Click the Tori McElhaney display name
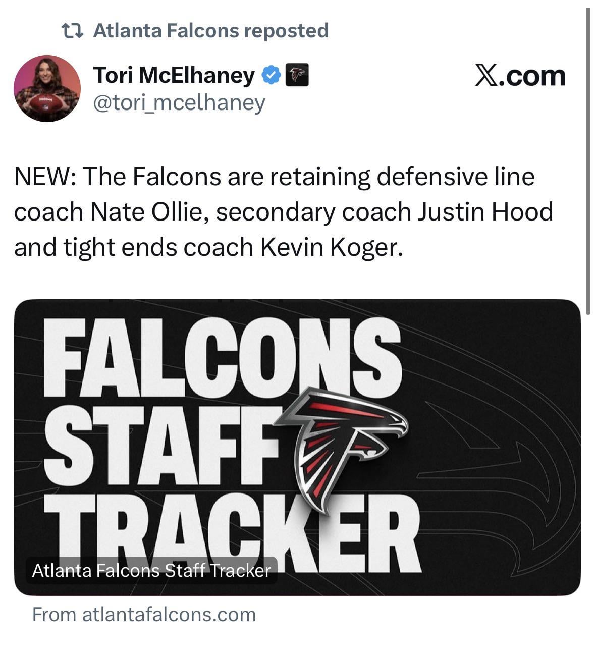 (x=174, y=76)
